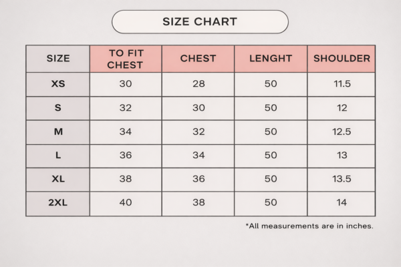Select the SIZE column header
This screenshot has height=267, width=401.
[58, 59]
